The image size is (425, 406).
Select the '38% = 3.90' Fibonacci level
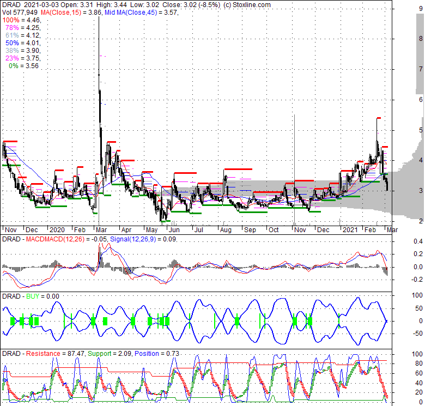coord(23,51)
